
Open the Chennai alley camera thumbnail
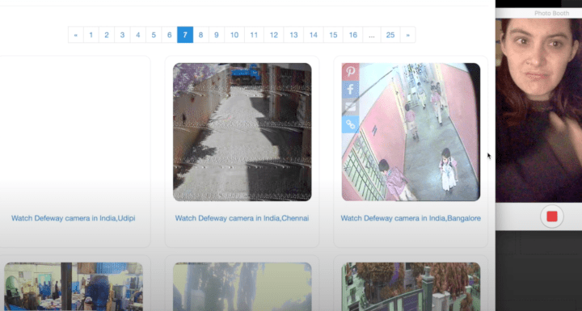pos(242,132)
